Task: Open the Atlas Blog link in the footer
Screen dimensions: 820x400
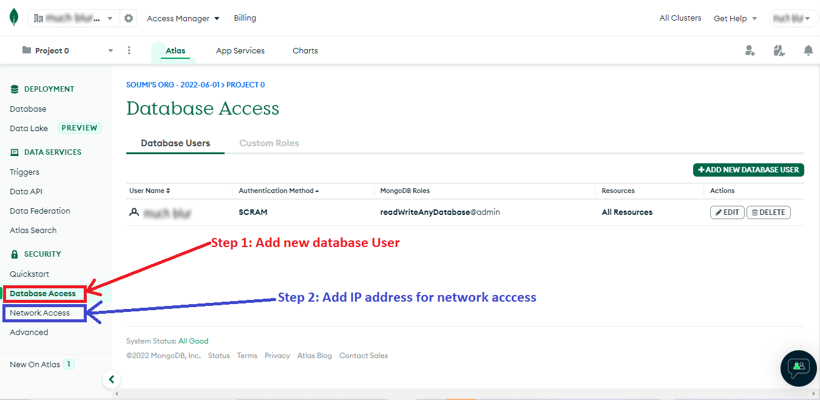Action: point(314,355)
